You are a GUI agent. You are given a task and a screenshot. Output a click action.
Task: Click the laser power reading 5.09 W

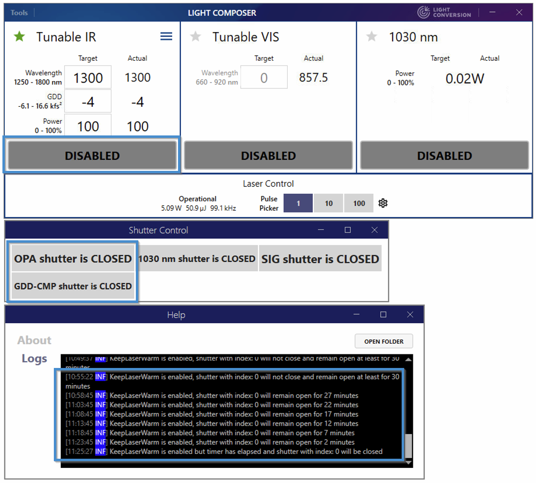[x=171, y=208]
